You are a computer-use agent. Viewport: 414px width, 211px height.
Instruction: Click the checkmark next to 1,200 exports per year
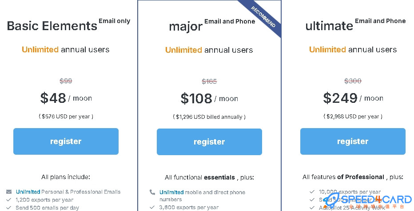point(9,199)
